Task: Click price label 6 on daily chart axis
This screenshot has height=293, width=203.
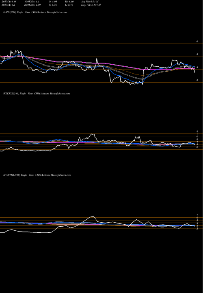Action: coord(197,42)
